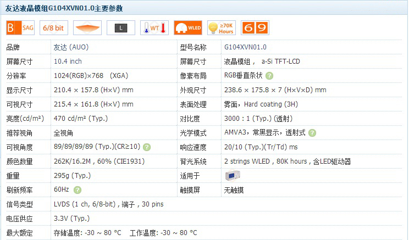Click the WLED backlight icon
409x240 pixels.
(x=188, y=28)
